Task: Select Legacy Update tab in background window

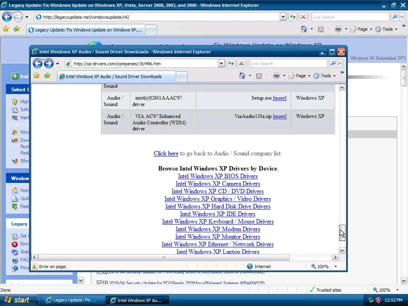Action: [x=86, y=30]
